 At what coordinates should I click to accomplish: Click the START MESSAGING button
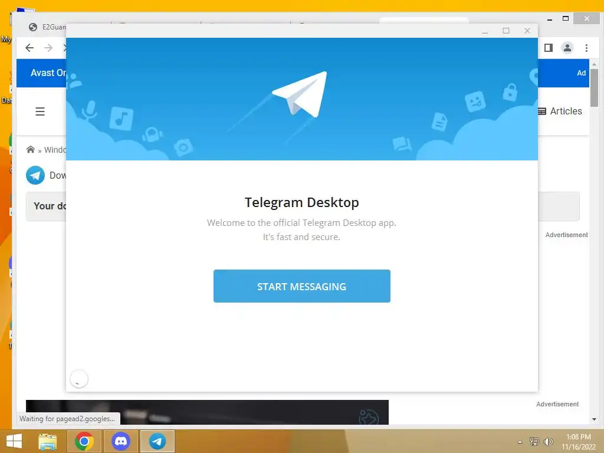301,286
